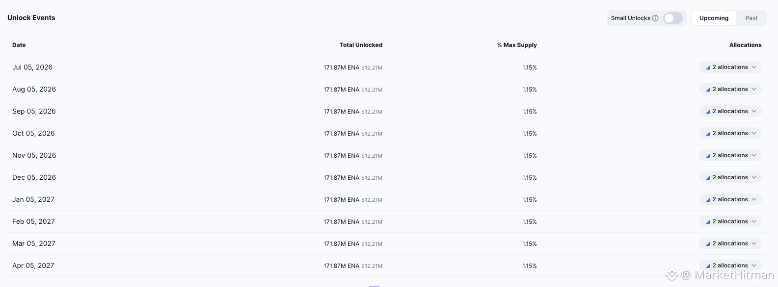Open the Feb 05, 2027 allocations dropdown
Image resolution: width=778 pixels, height=287 pixels.
730,221
